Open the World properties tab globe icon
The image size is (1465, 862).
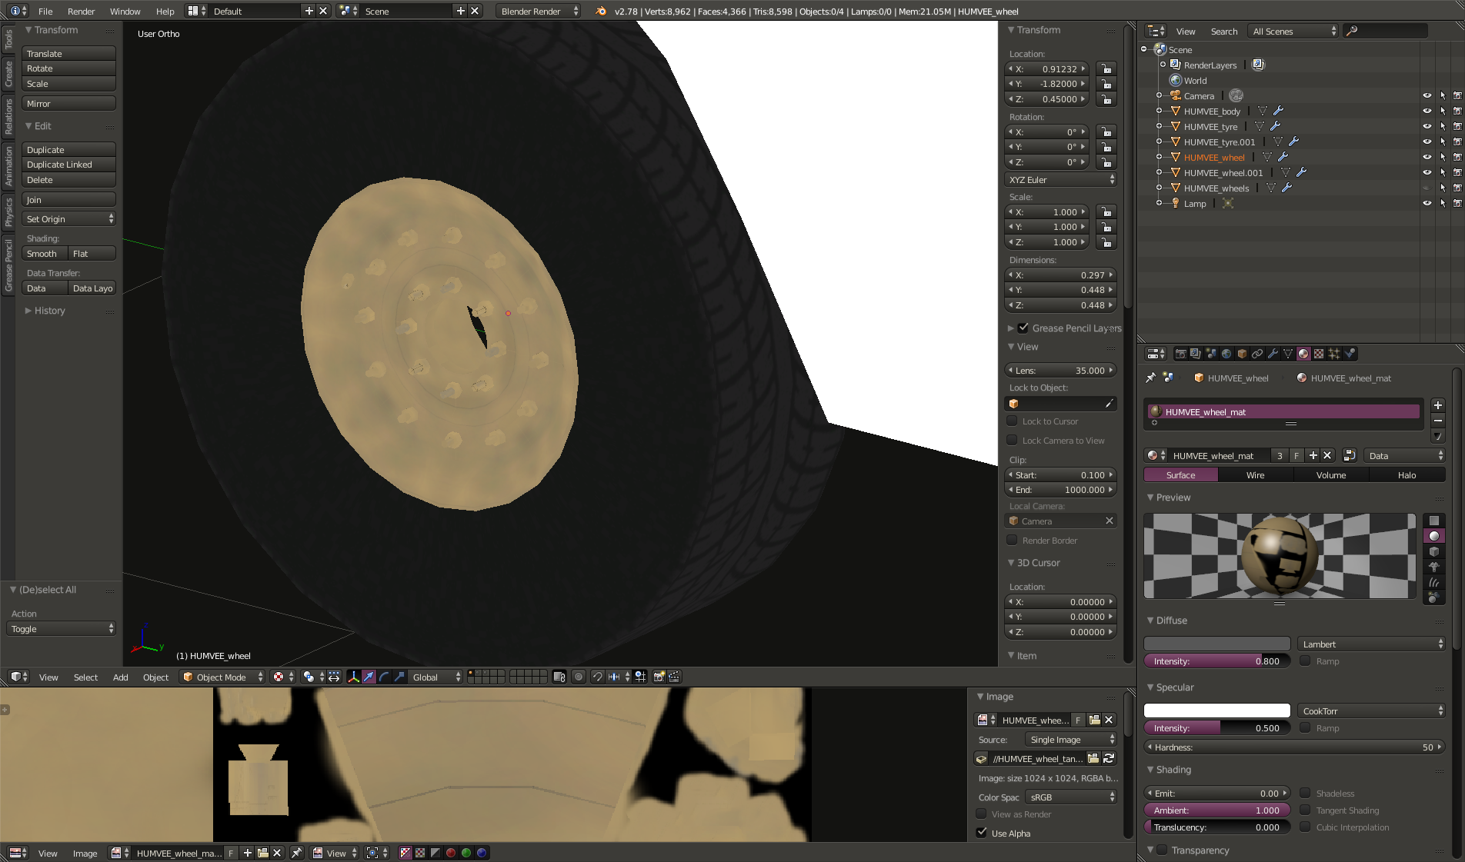tap(1226, 354)
